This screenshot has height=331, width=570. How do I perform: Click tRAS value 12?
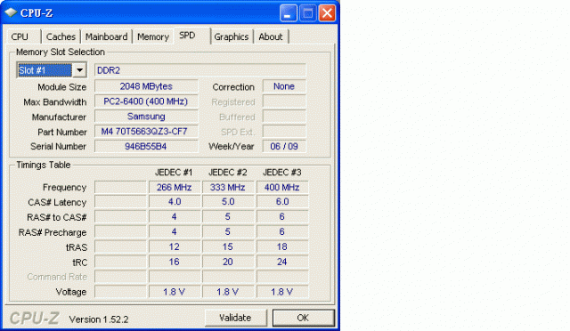(x=175, y=247)
